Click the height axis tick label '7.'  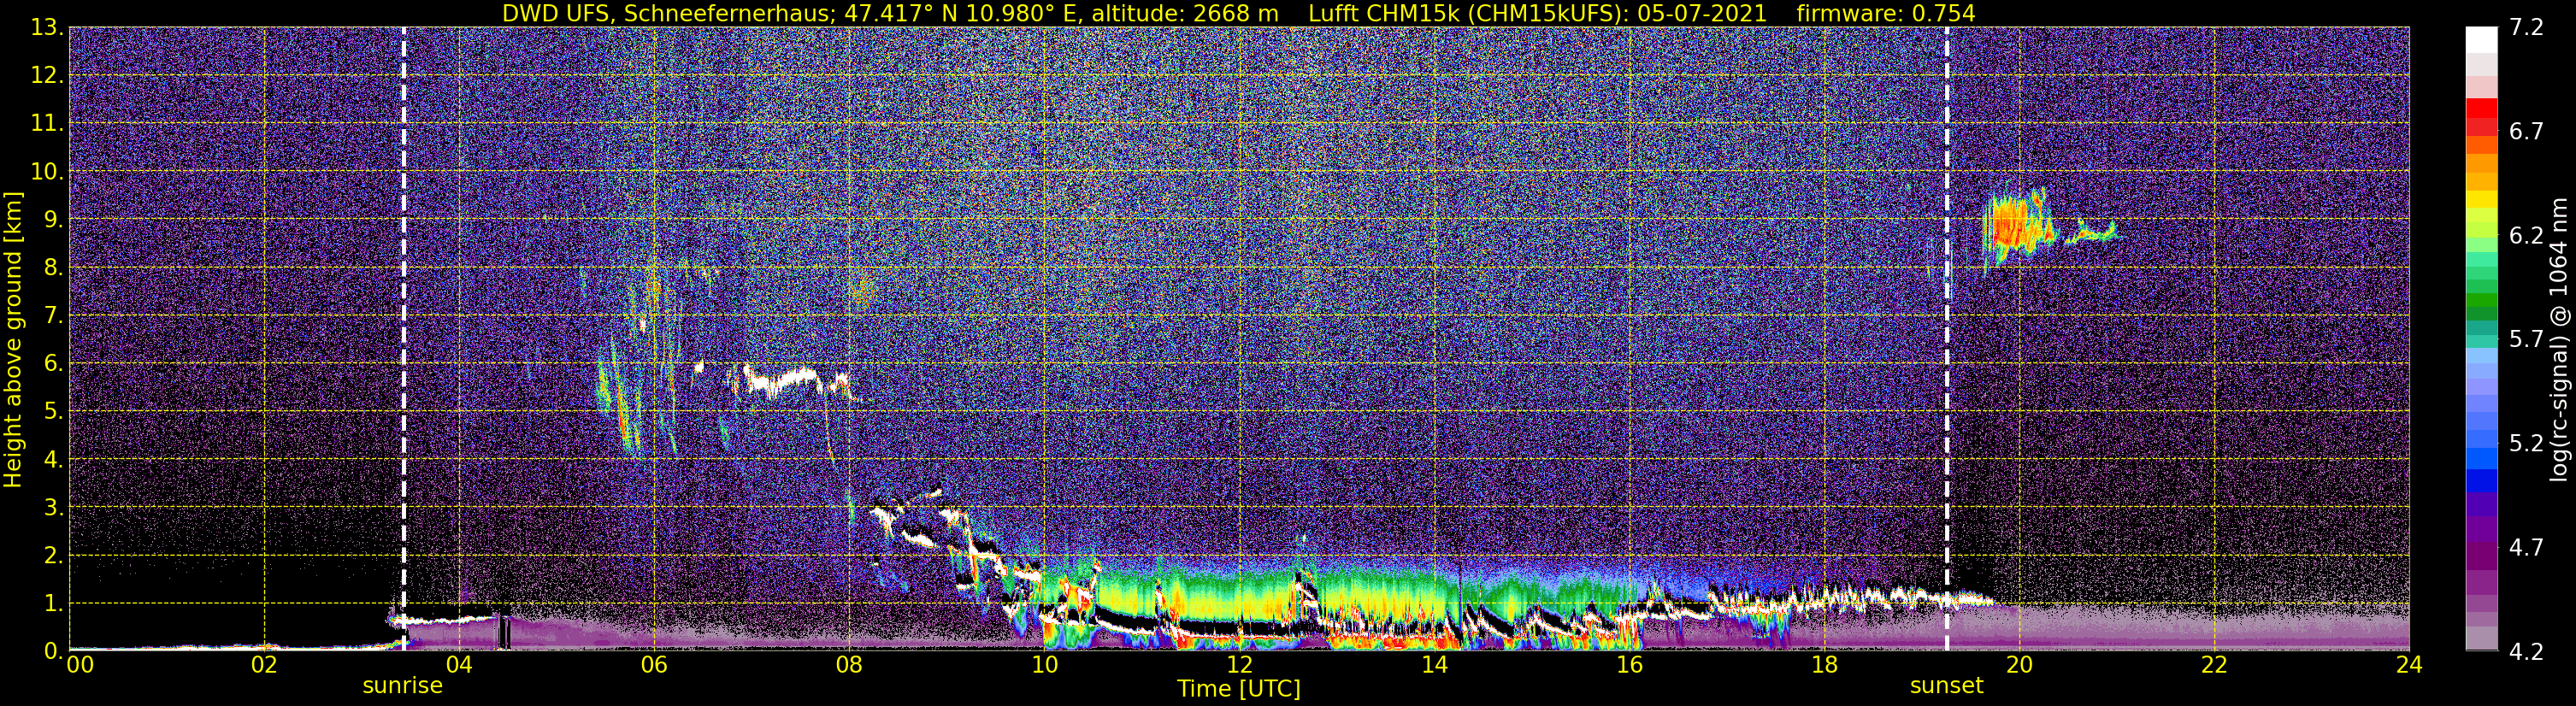click(x=53, y=316)
